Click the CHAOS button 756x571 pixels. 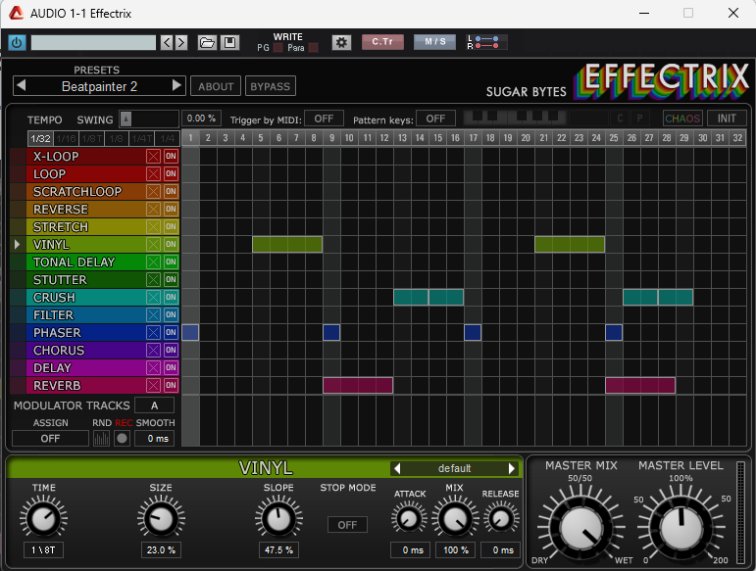[x=682, y=119]
